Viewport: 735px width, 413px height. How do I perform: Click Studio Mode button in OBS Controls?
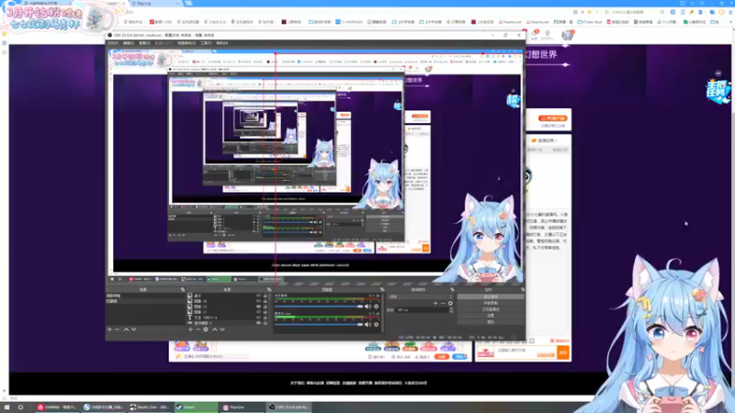[491, 309]
